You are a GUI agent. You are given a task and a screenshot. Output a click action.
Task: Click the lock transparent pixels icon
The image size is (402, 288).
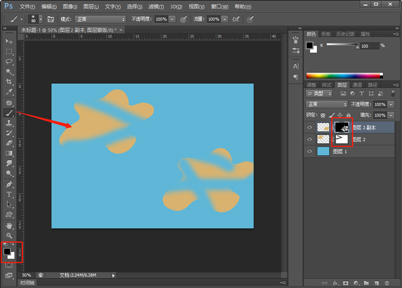[323, 115]
